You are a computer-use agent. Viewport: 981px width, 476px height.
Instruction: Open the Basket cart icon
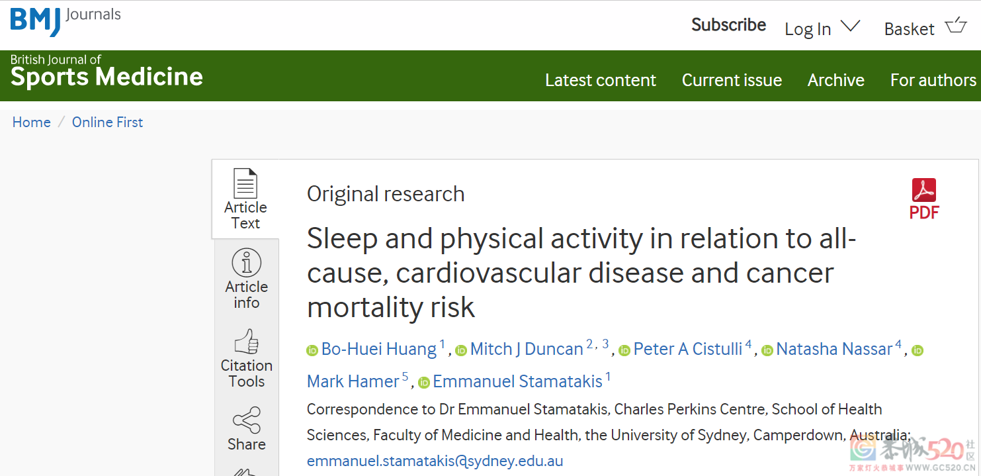[956, 26]
